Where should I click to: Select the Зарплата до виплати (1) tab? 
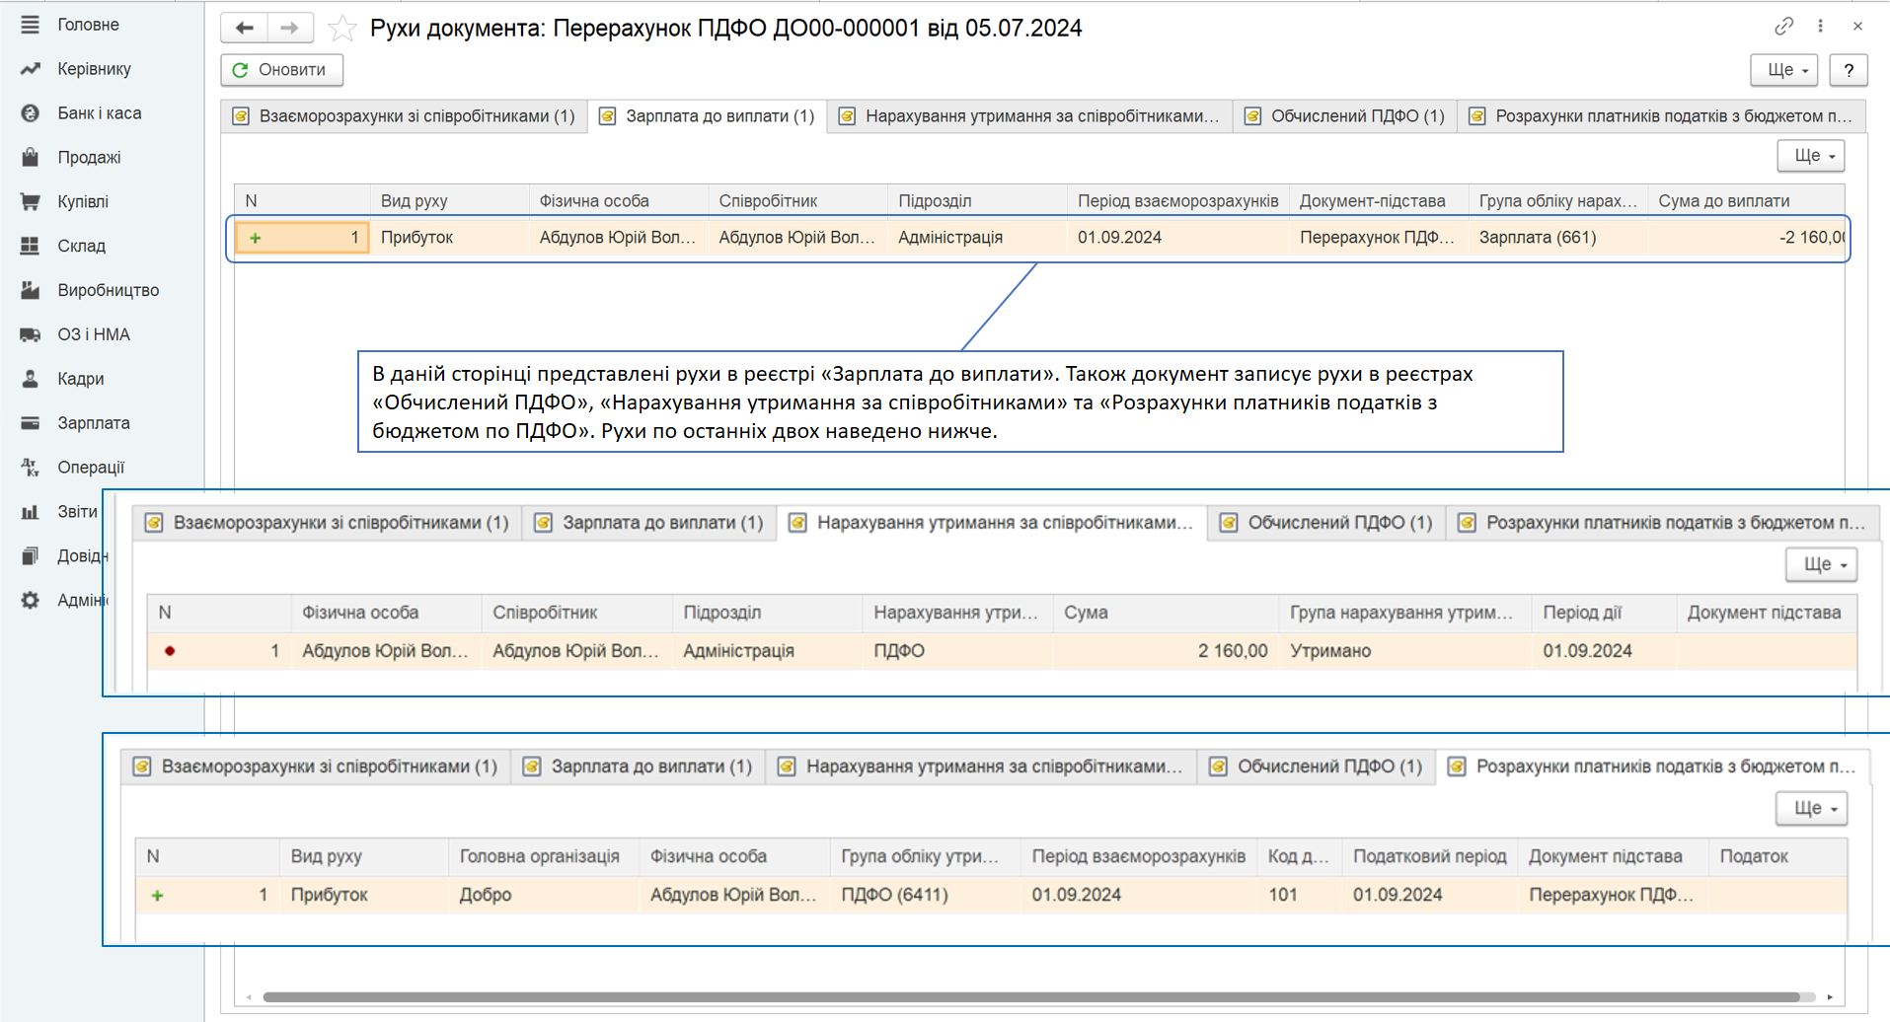708,116
